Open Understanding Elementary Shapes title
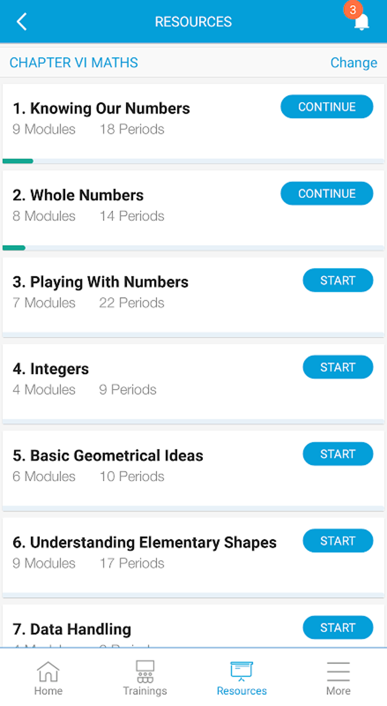Viewport: 387px width, 706px height. [145, 542]
